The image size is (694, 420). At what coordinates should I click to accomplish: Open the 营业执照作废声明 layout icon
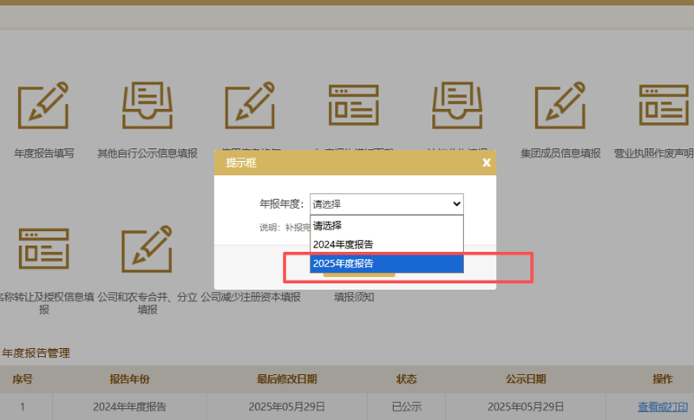coord(664,106)
